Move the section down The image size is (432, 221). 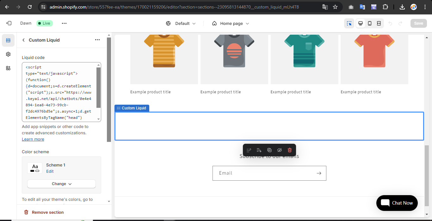(x=259, y=150)
